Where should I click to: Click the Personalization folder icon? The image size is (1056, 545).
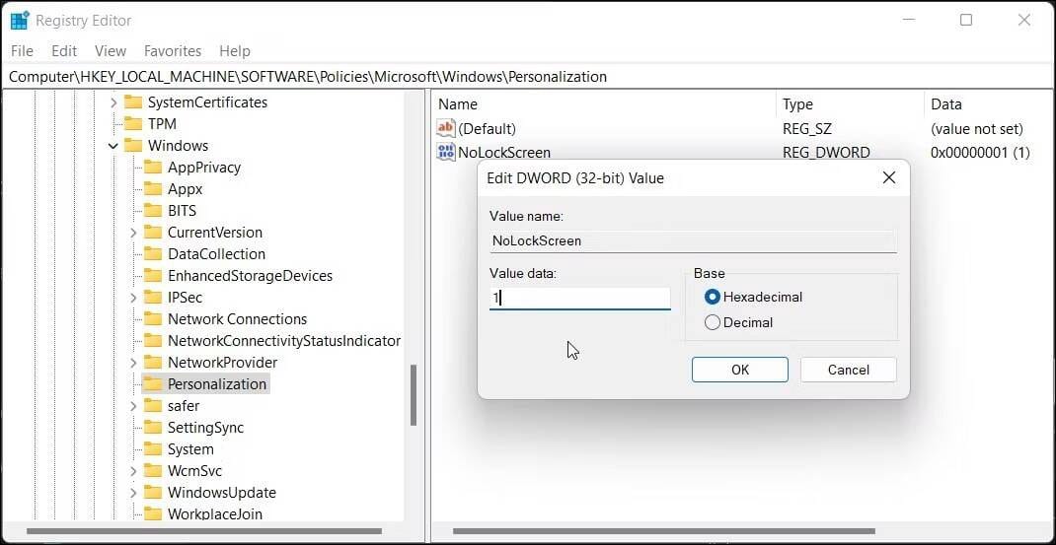tap(153, 384)
